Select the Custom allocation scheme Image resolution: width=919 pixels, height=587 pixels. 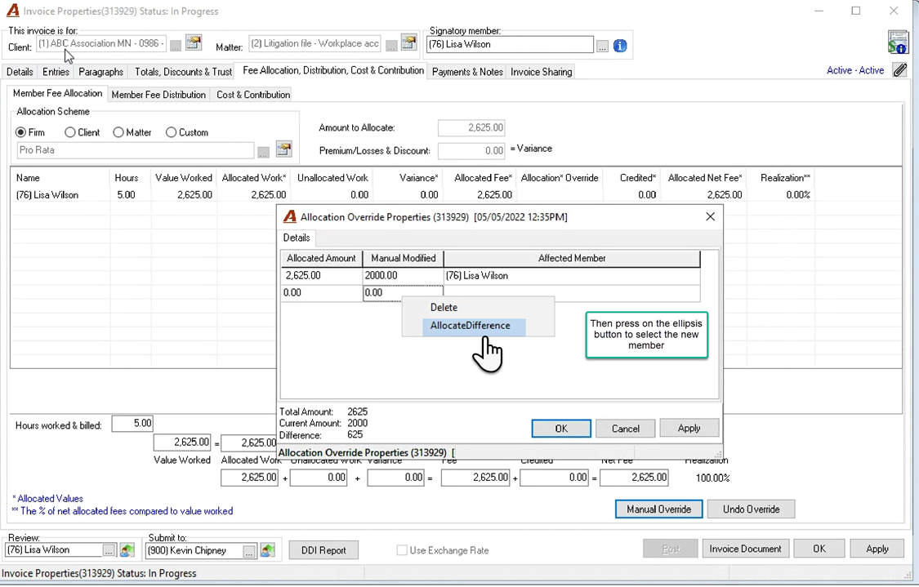(172, 132)
